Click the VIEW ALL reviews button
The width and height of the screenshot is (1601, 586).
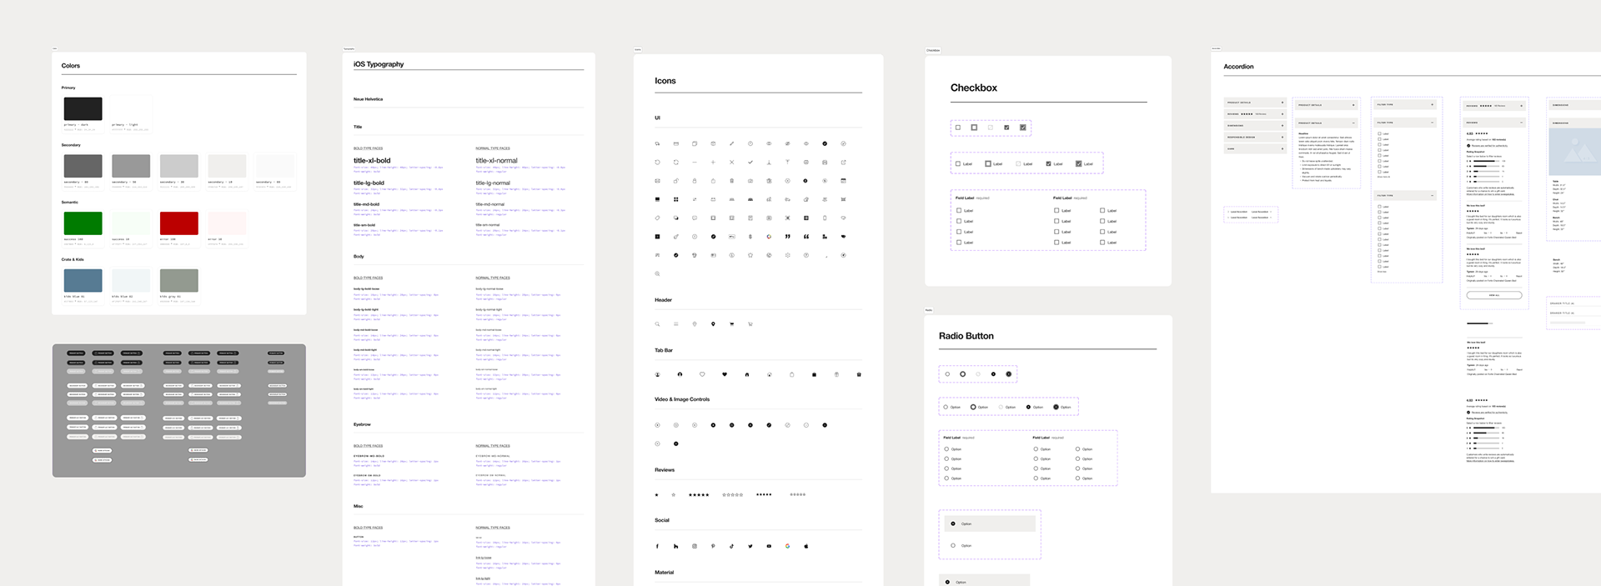[x=1494, y=295]
